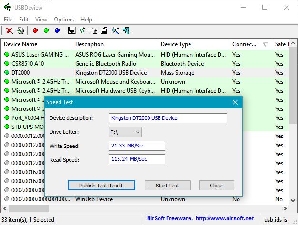Click the Close button in Speed Test dialog
The image size is (298, 225).
pyautogui.click(x=217, y=186)
